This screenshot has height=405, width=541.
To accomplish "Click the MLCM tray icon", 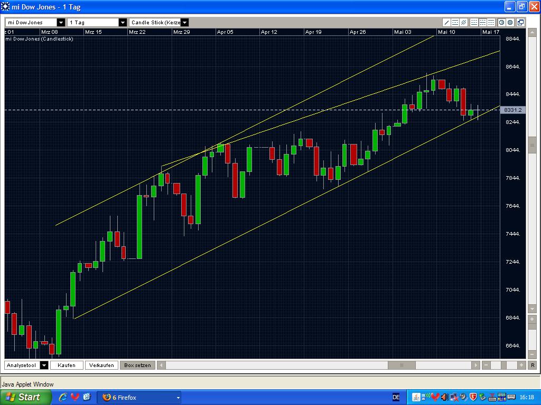I will click(502, 397).
